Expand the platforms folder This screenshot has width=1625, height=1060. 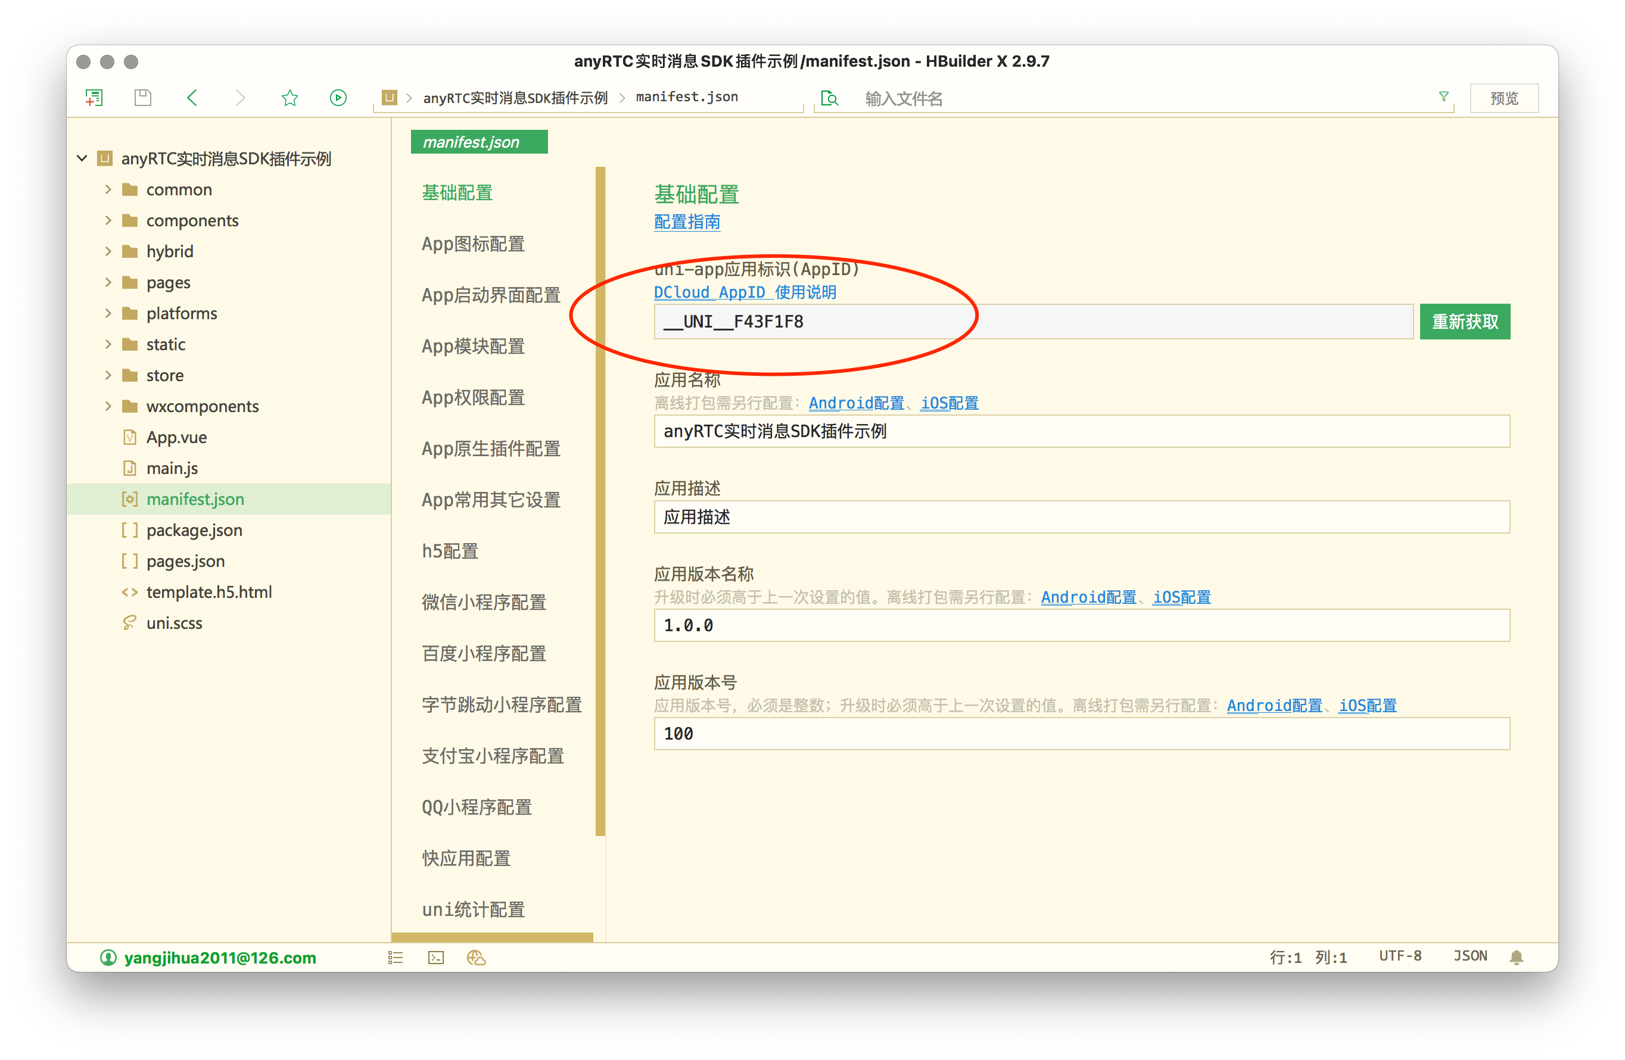(x=108, y=313)
